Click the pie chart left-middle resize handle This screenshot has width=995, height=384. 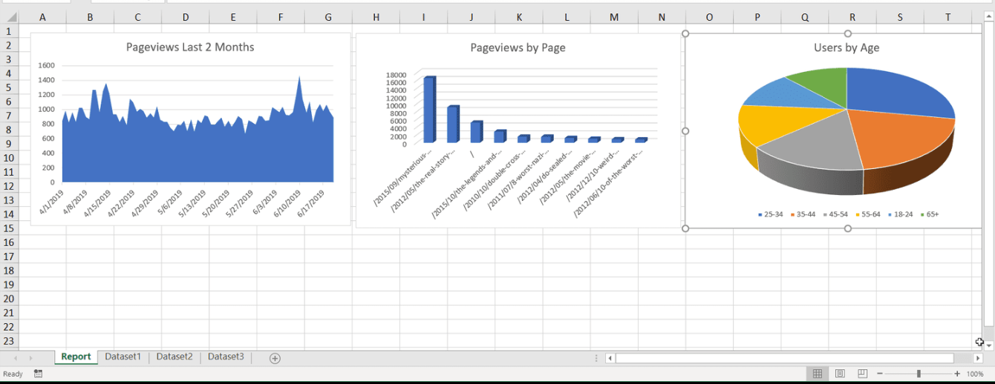coord(685,131)
